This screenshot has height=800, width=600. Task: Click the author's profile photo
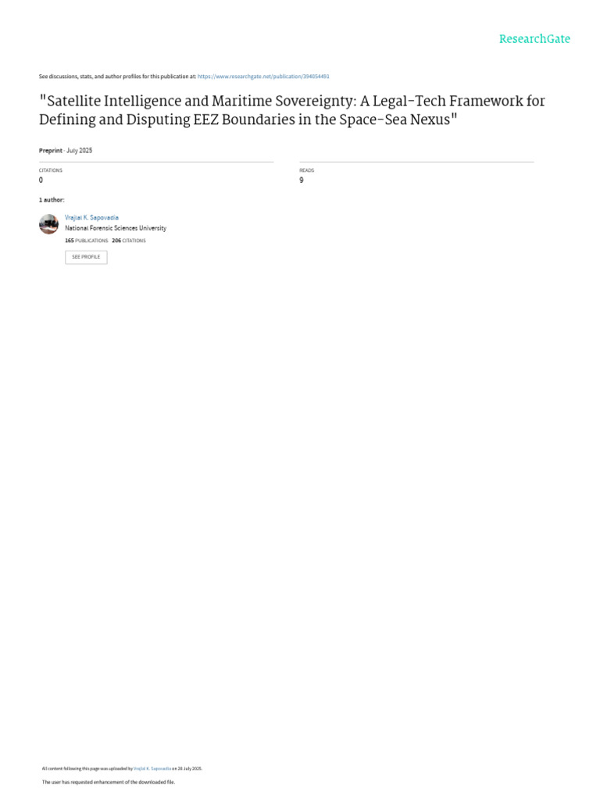point(48,224)
